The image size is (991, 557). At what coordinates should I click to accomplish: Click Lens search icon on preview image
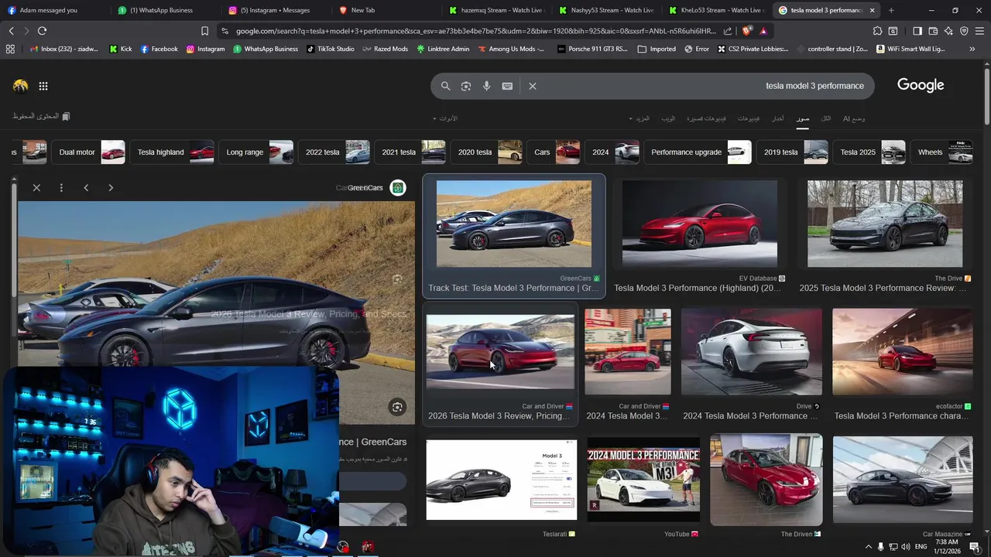[x=397, y=407]
